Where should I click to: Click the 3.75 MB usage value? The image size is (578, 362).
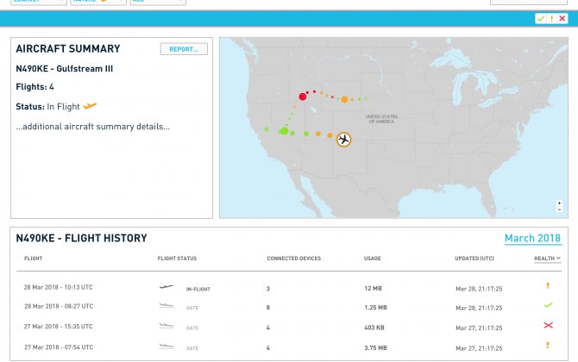(x=375, y=348)
